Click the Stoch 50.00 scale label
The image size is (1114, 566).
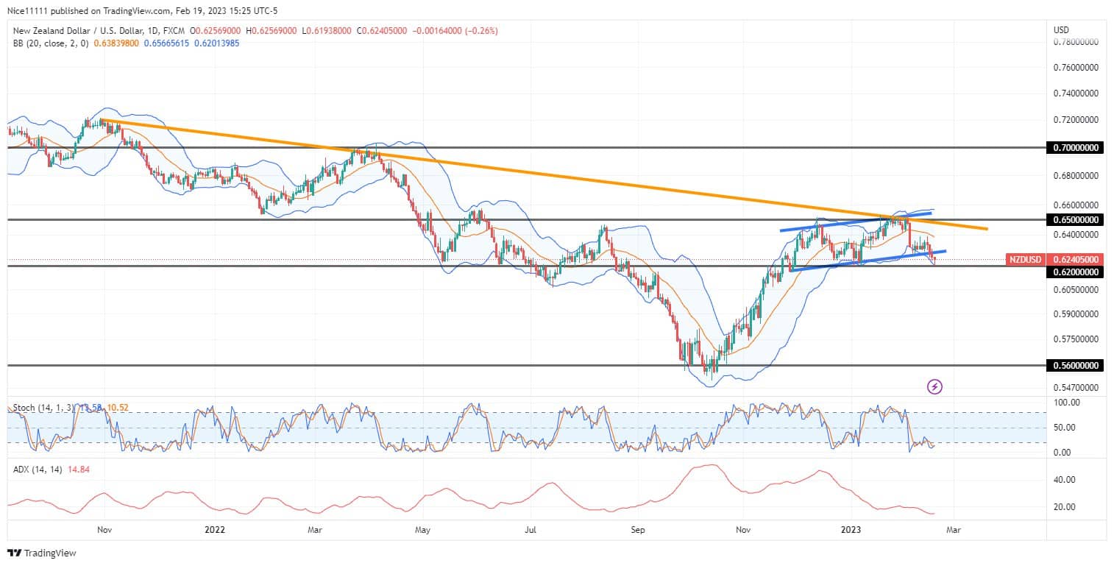[1066, 428]
